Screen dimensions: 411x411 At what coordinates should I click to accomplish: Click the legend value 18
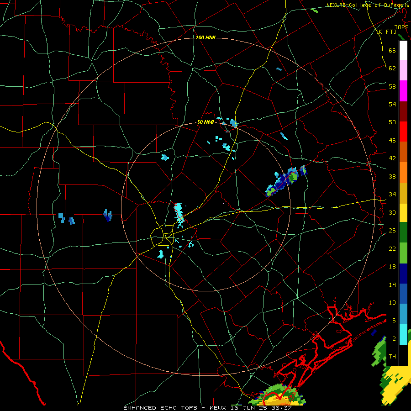pos(392,267)
